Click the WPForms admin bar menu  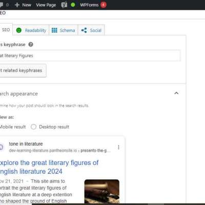click(x=89, y=5)
